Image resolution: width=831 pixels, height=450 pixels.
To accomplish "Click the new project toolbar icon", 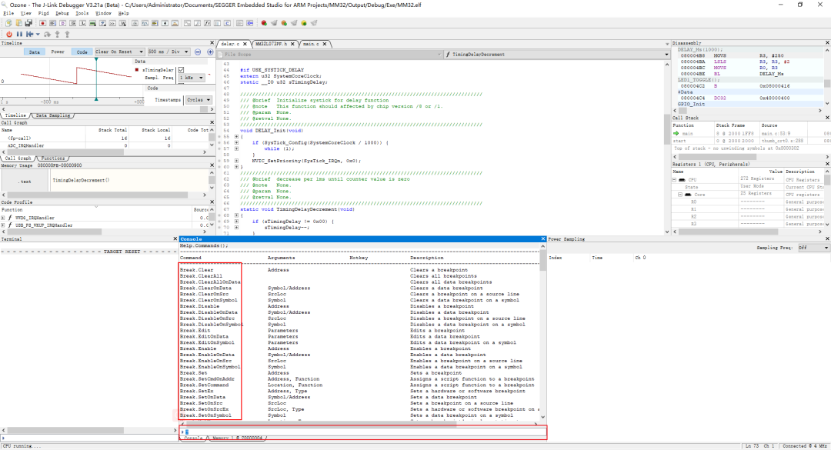I will pos(8,23).
